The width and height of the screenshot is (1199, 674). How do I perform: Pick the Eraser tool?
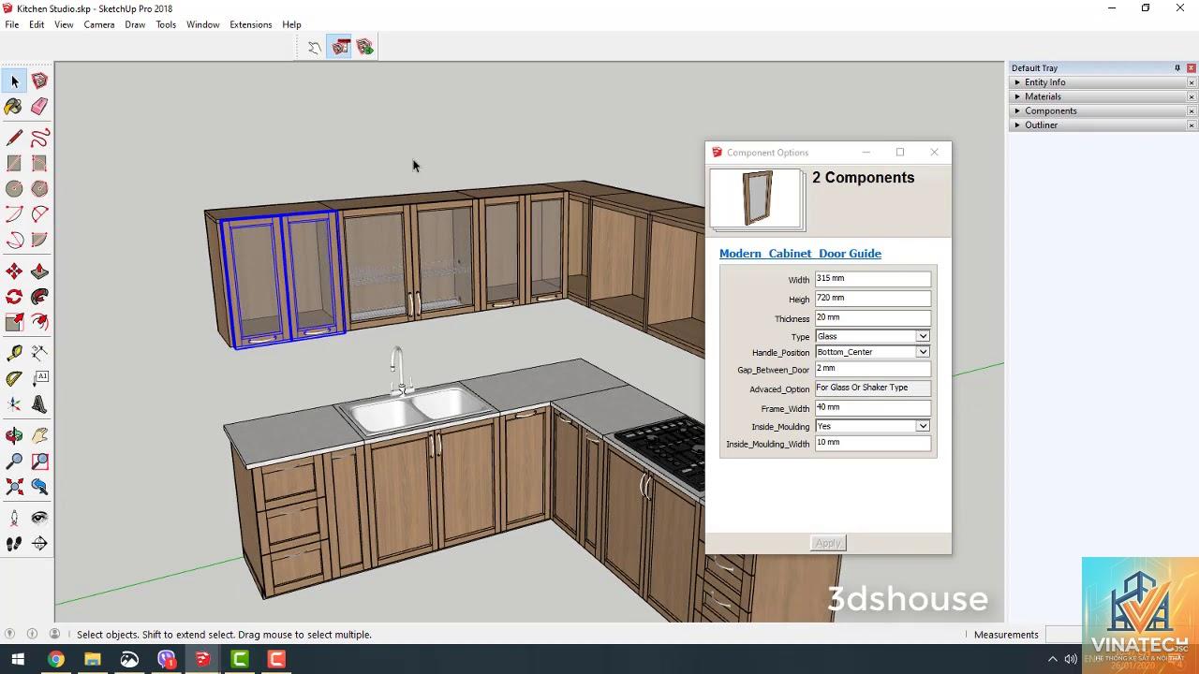click(39, 107)
